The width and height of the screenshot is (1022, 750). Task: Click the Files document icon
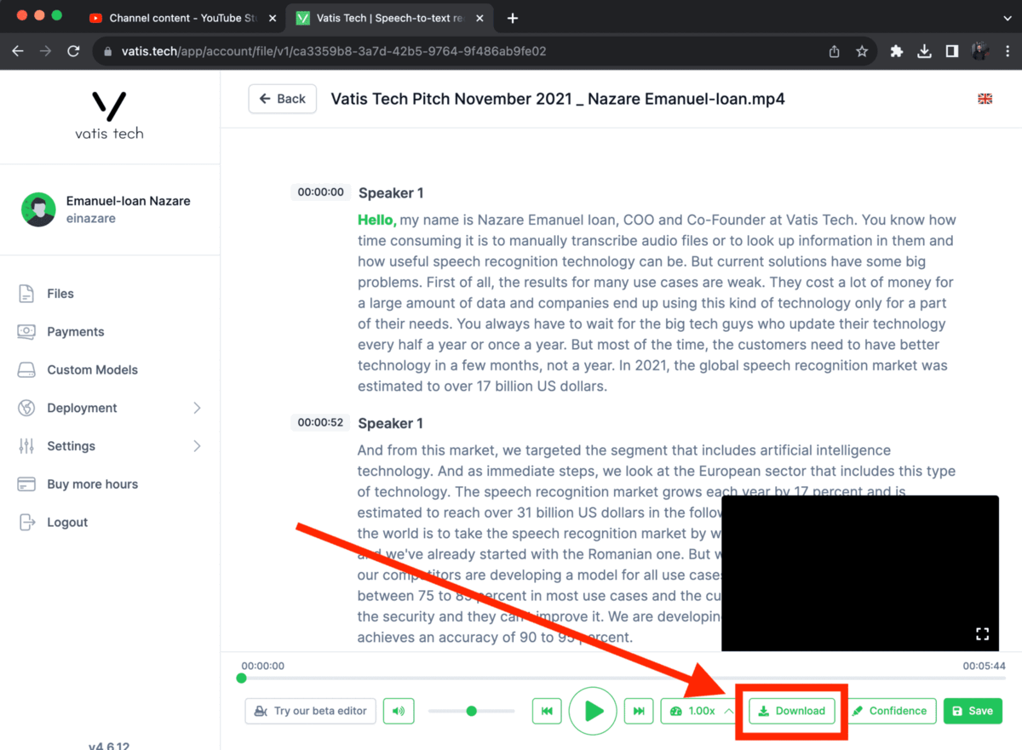coord(26,294)
